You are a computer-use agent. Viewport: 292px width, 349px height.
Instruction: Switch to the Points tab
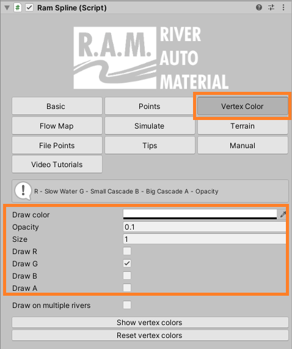(x=150, y=106)
